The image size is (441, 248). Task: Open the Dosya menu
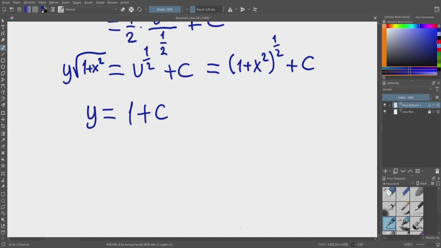point(6,2)
